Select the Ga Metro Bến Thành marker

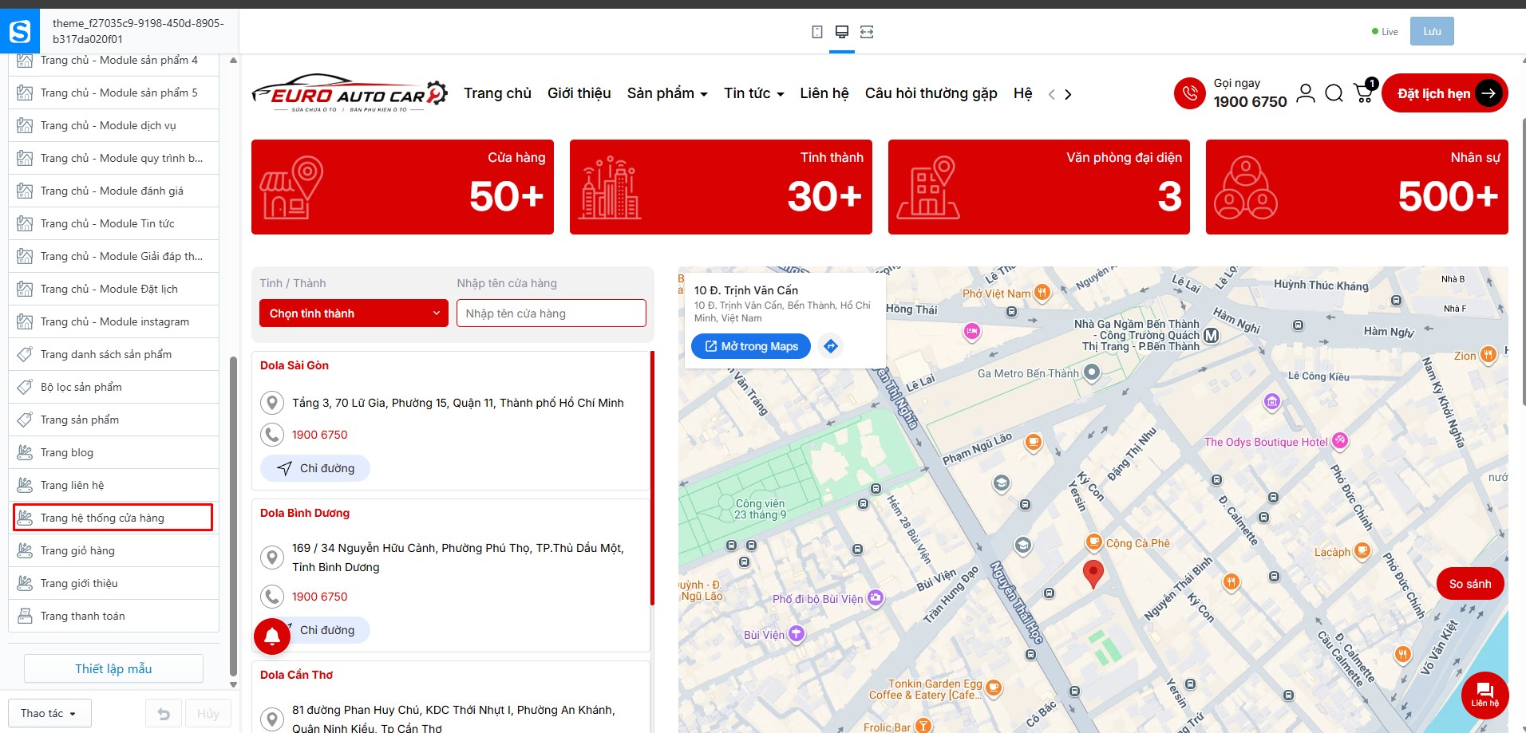click(1092, 372)
